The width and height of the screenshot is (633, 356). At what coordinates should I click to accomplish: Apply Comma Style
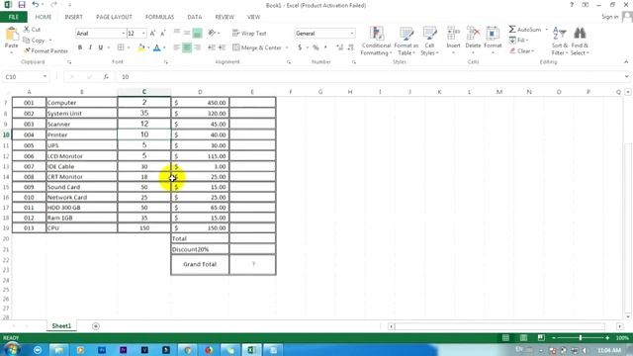click(325, 47)
